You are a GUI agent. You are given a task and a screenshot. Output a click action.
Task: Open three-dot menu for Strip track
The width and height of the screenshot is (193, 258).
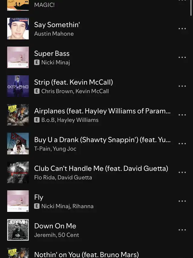pos(182,86)
